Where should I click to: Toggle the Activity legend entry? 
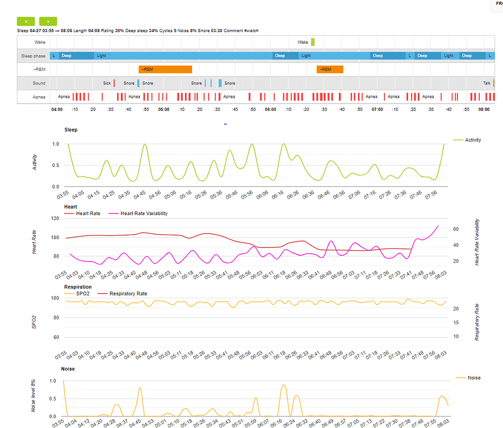[x=467, y=140]
